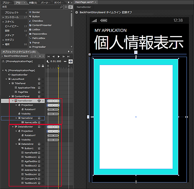Go to the last frame of the timeline
Screen dimensions: 194x189
(69, 56)
